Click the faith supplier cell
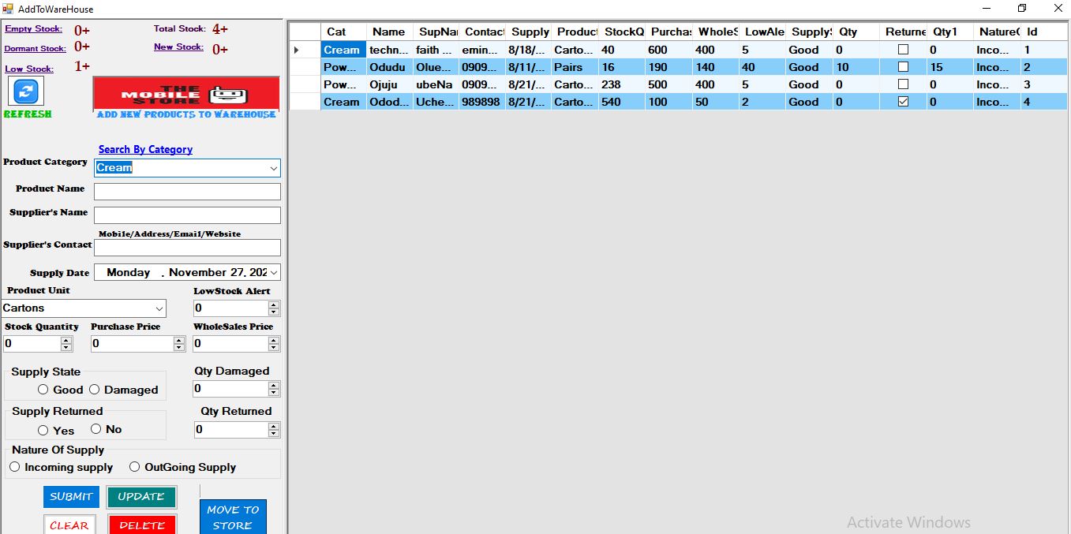Image resolution: width=1071 pixels, height=534 pixels. pyautogui.click(x=436, y=50)
